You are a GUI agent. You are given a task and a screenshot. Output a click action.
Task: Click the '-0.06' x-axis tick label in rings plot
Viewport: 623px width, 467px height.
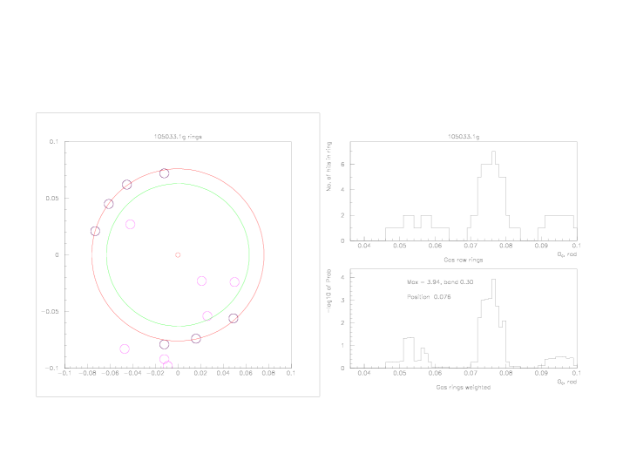(110, 373)
